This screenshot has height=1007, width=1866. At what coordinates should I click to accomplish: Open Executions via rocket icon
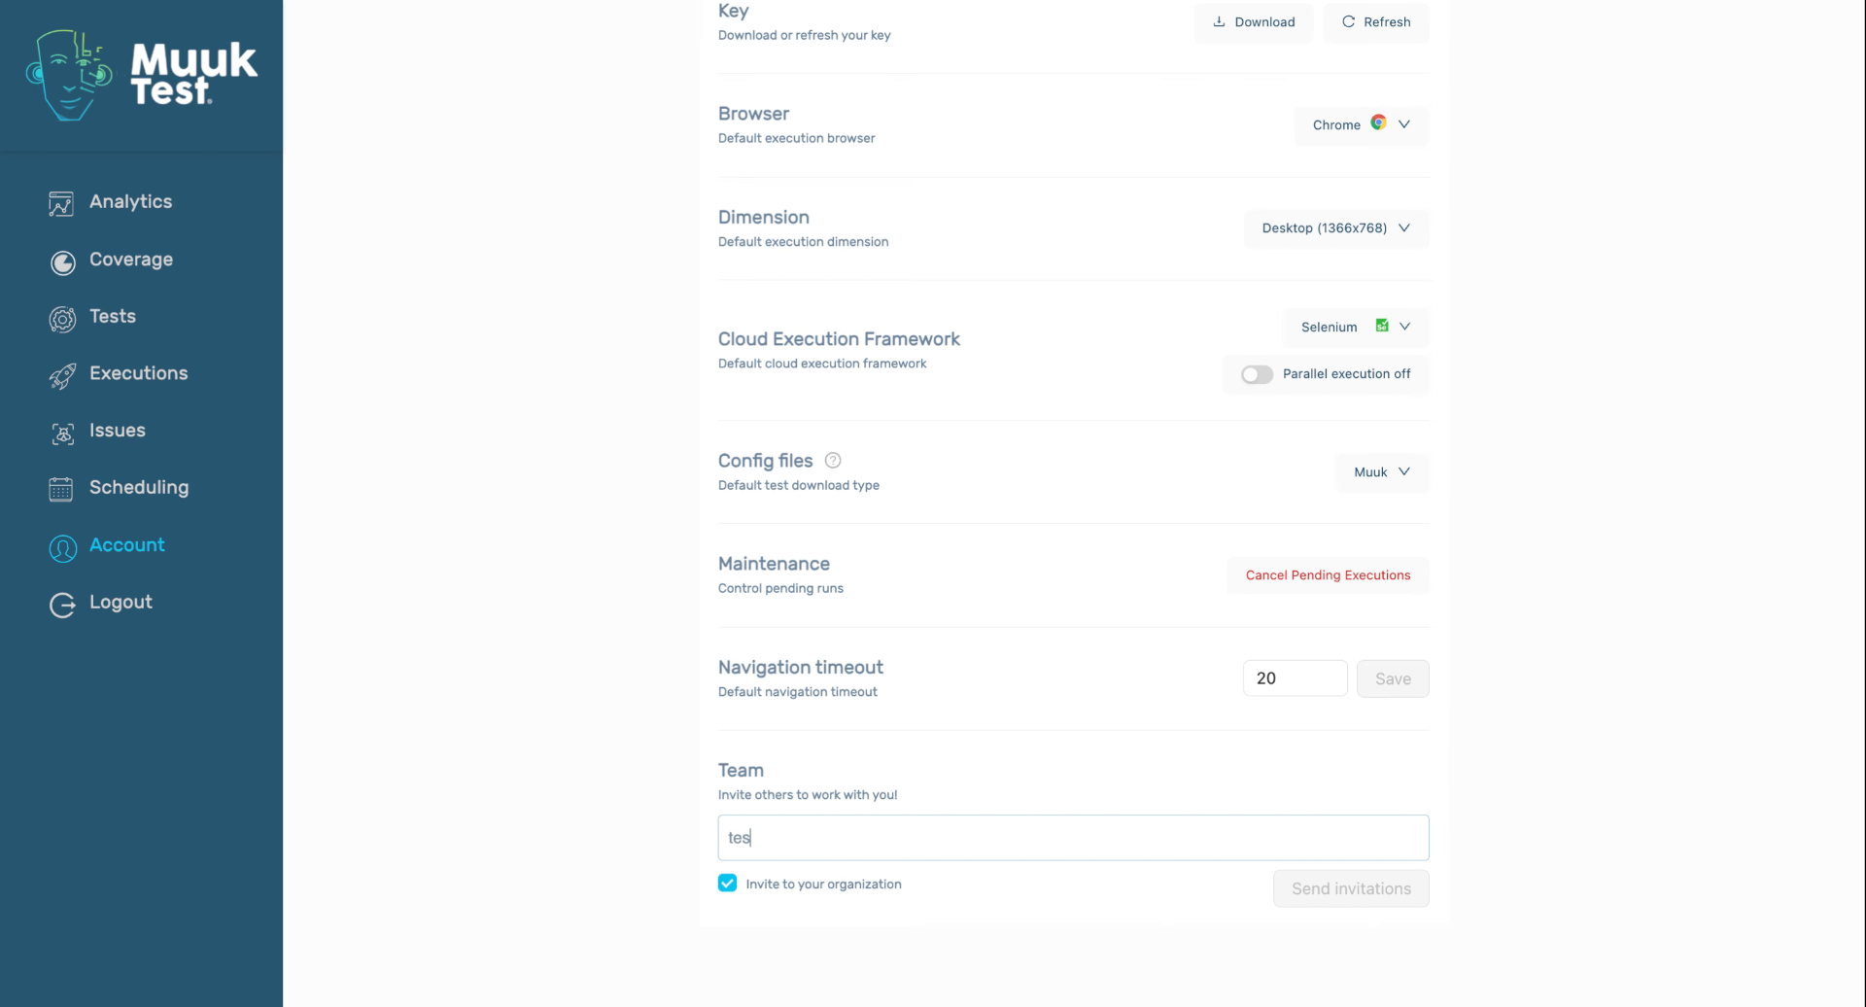coord(61,376)
